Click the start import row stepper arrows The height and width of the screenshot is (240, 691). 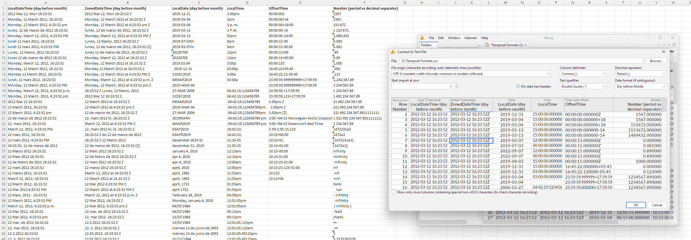pyautogui.click(x=457, y=86)
